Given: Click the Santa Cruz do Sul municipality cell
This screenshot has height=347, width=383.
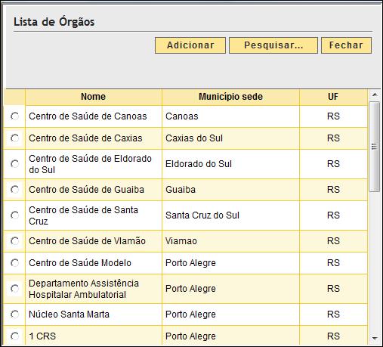Looking at the screenshot, I should 230,215.
